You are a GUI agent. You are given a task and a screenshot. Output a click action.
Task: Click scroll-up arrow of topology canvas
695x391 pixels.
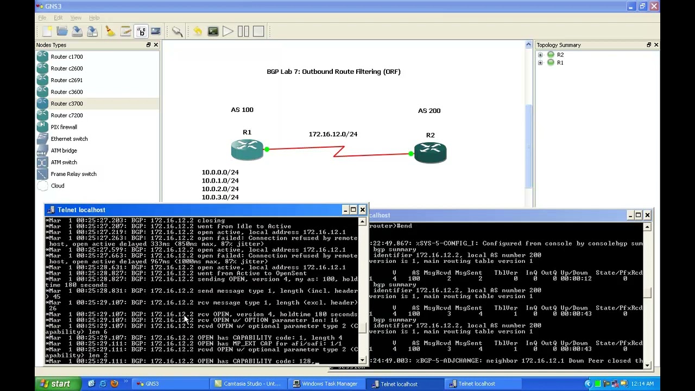click(529, 45)
